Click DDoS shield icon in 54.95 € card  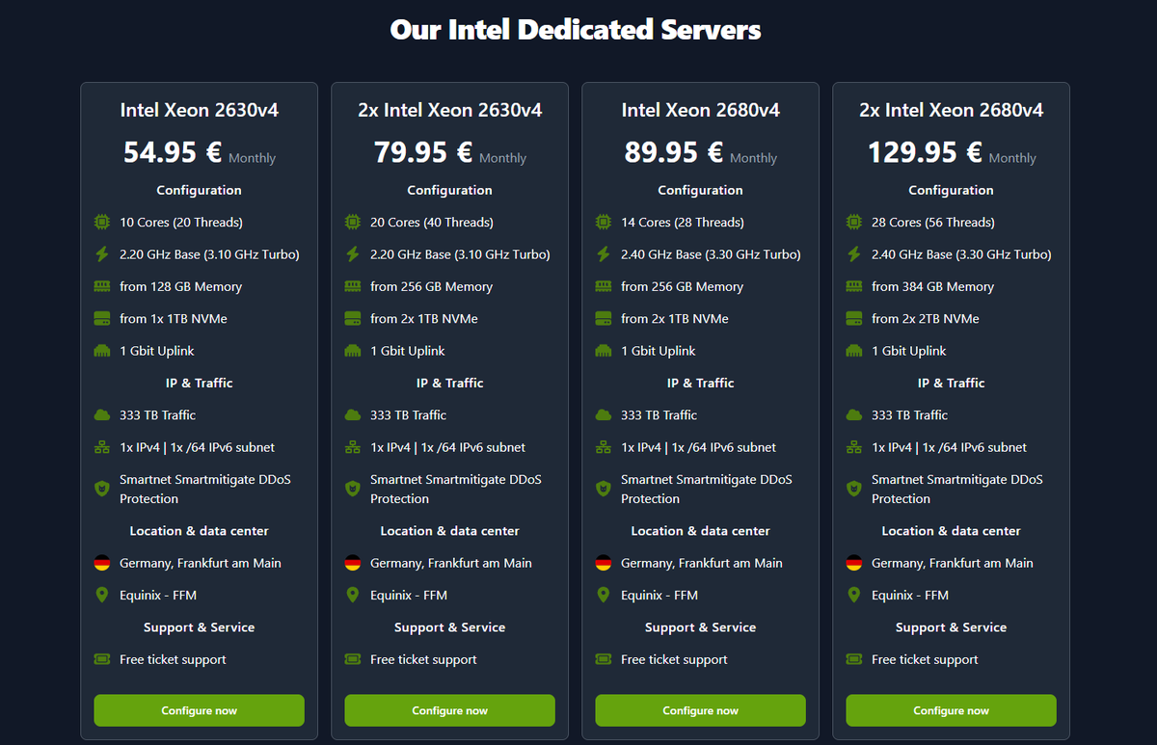(x=101, y=489)
